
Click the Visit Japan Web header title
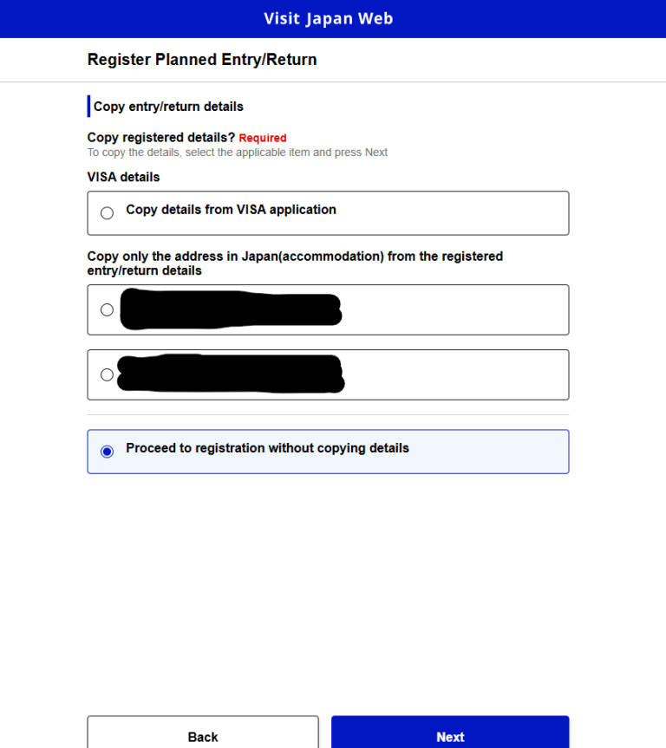click(329, 18)
